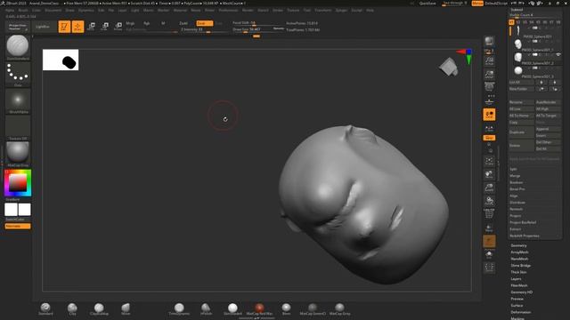Toggle PolyFrame line fill icon
Image resolution: width=570 pixels, height=320 pixels.
pos(489,214)
